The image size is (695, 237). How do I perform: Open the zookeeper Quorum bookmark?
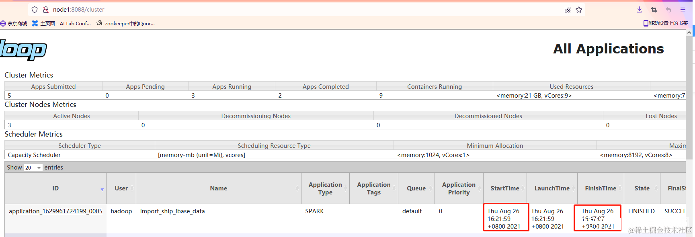pyautogui.click(x=125, y=24)
